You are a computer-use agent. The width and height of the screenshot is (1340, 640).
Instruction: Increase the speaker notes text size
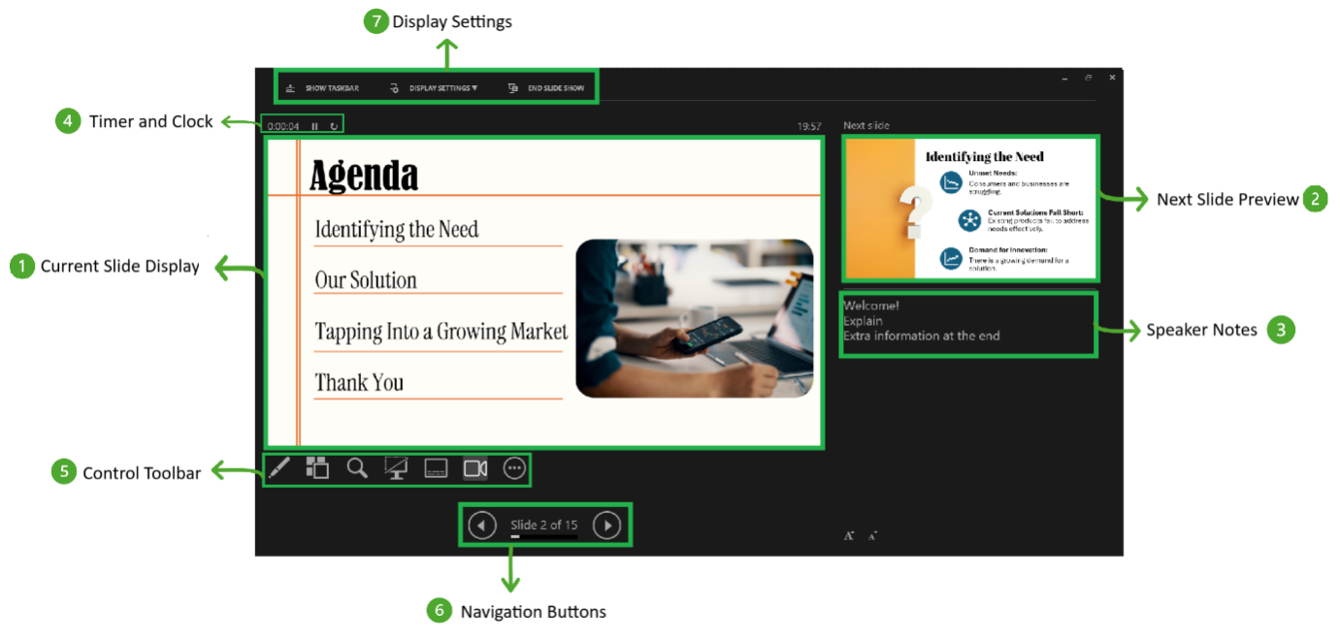(x=848, y=534)
